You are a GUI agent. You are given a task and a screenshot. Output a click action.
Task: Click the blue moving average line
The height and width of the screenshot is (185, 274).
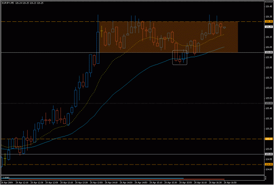coord(114,94)
